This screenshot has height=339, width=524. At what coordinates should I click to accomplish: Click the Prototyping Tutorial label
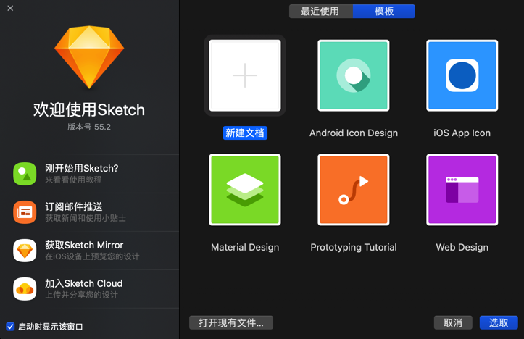354,247
